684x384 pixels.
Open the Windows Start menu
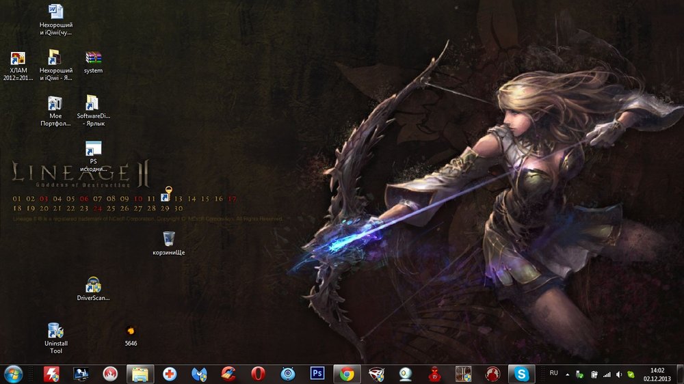[x=13, y=373]
